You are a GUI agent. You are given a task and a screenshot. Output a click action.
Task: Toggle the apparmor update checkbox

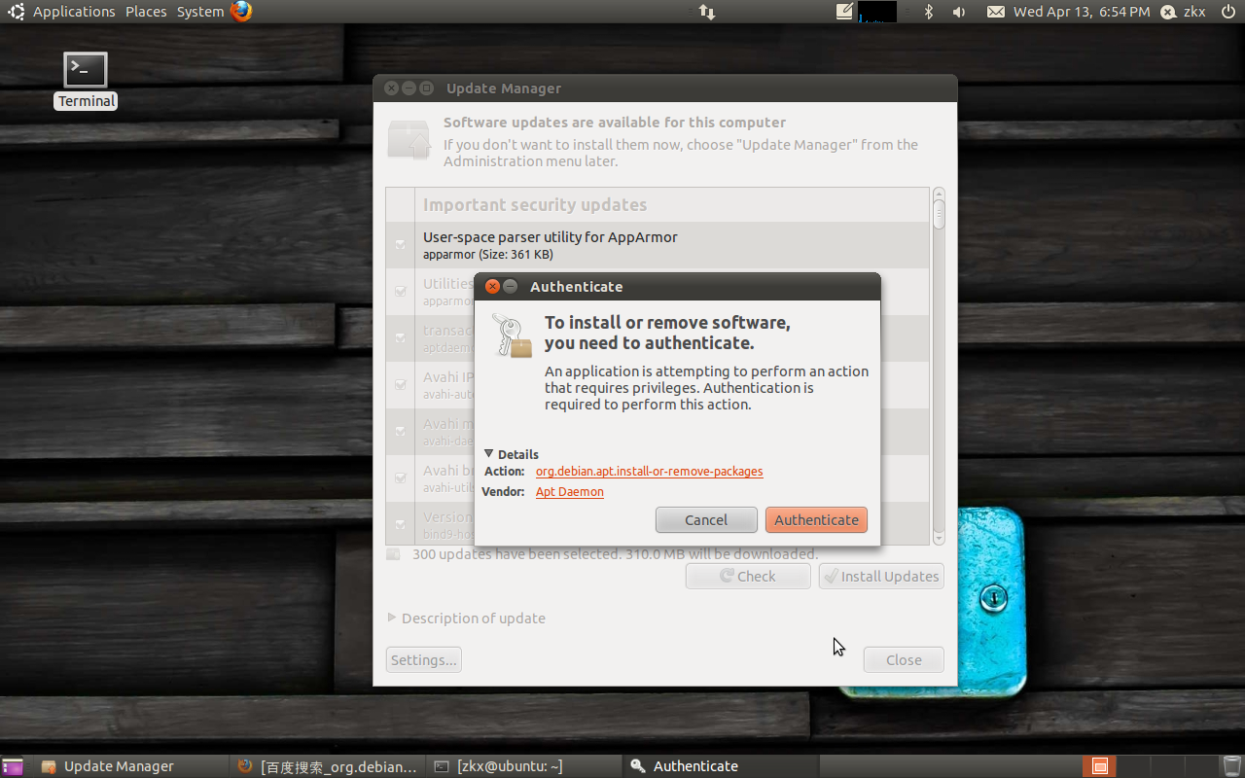coord(400,245)
